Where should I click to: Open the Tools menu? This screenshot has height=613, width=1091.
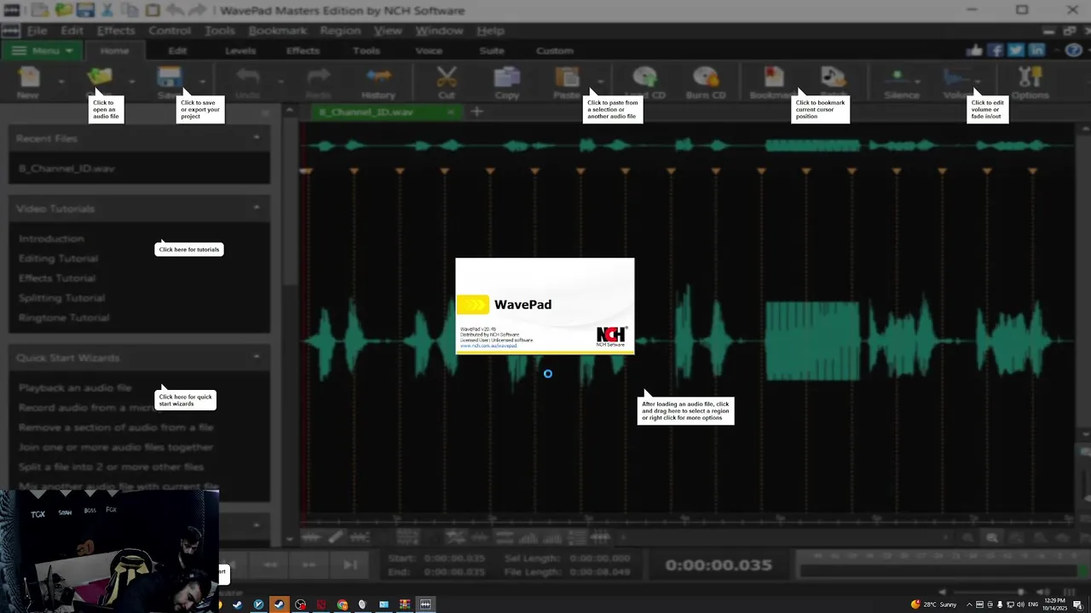[220, 31]
